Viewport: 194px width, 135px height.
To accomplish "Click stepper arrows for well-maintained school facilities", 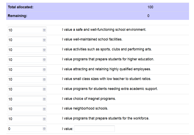I will (44, 40).
